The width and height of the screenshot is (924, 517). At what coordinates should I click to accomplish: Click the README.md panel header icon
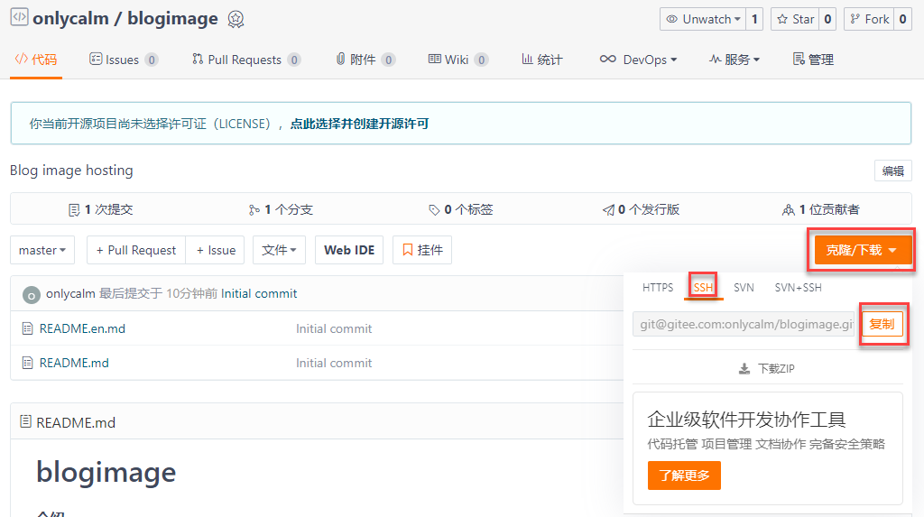[25, 421]
